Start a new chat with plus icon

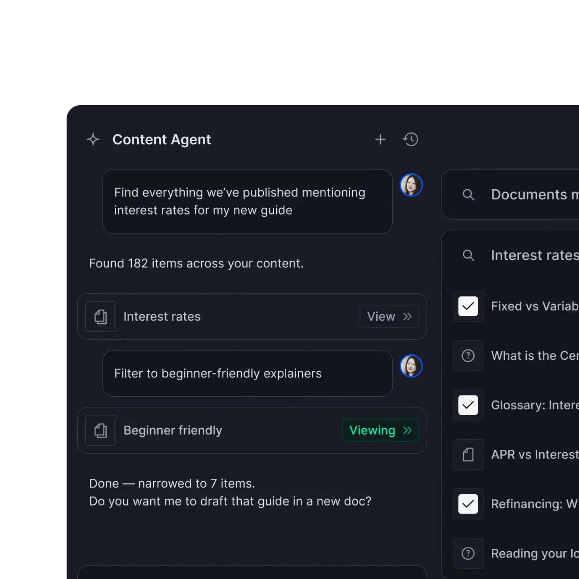[380, 139]
